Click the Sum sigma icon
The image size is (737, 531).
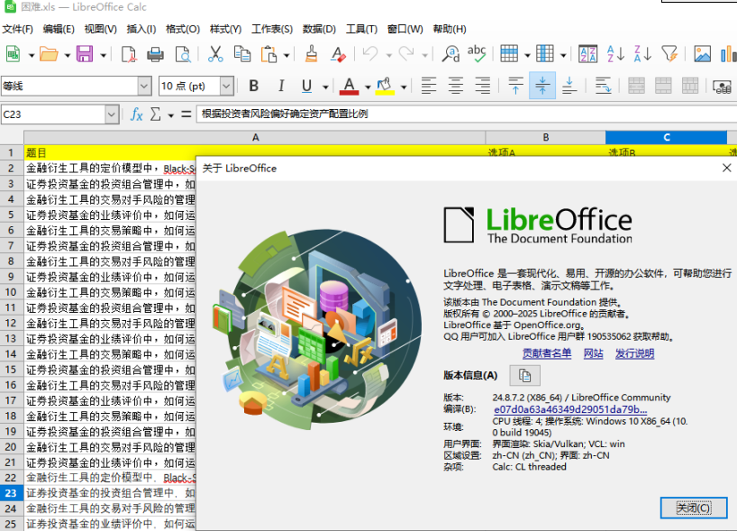pyautogui.click(x=155, y=114)
